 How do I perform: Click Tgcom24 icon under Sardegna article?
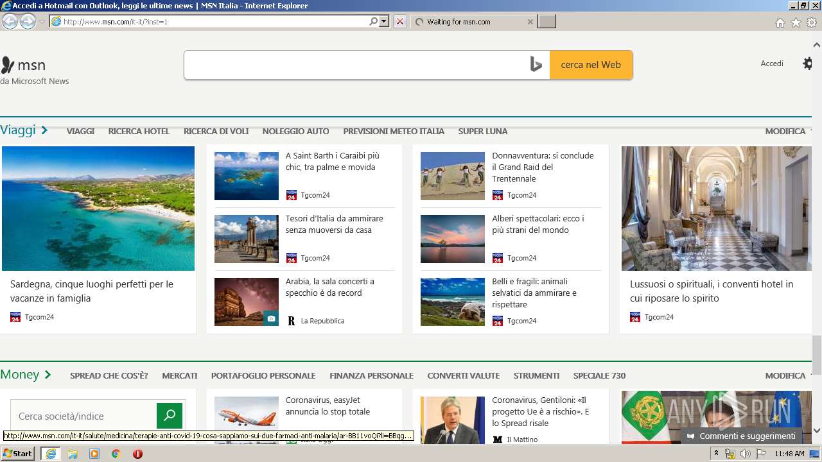[15, 317]
